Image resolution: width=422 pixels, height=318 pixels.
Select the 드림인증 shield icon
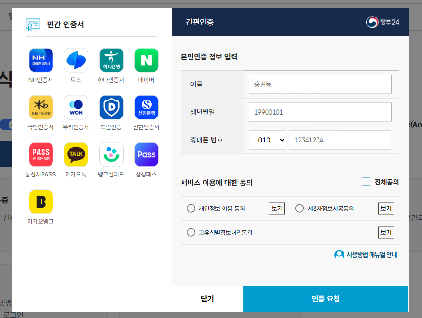coord(112,107)
